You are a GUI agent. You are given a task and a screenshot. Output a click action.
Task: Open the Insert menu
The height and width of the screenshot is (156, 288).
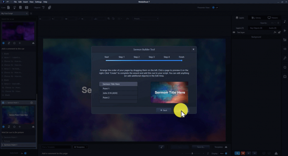[25, 2]
